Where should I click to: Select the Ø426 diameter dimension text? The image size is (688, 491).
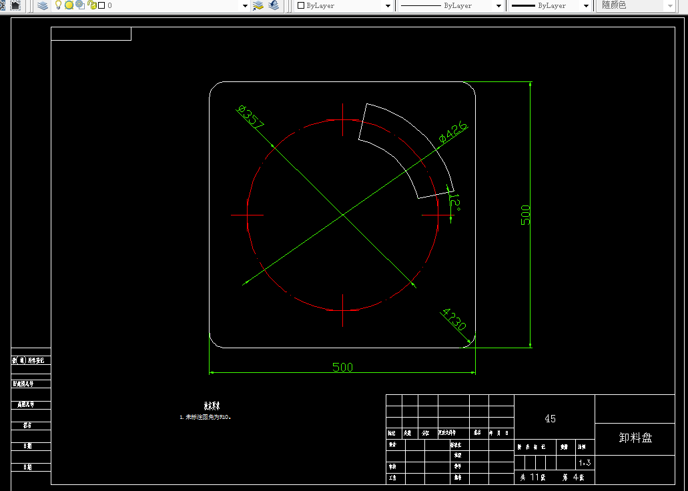pos(453,132)
